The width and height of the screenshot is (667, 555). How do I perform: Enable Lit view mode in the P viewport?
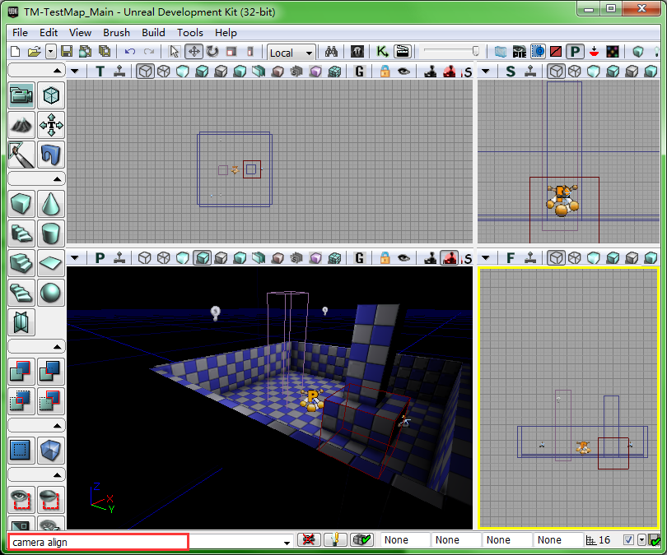click(202, 257)
